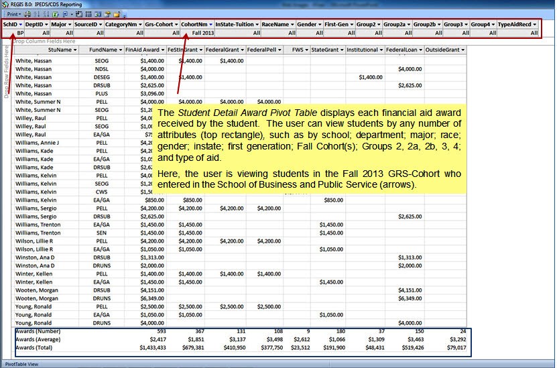Click the green Export to Excel icon
The width and height of the screenshot is (557, 368).
[56, 14]
